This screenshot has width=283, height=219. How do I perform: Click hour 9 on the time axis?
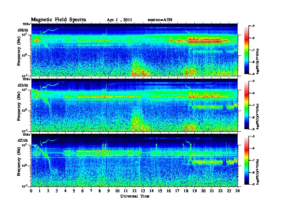[x=109, y=191]
